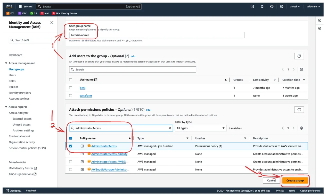
Task: Uncheck the AdministratorAccess policy checkbox
Action: (71, 146)
